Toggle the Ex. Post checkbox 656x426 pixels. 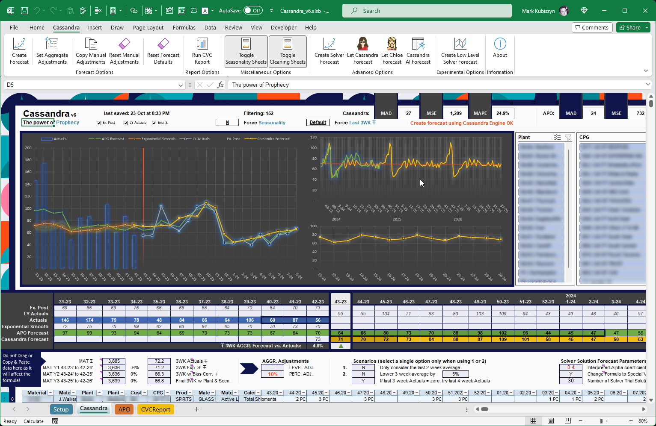point(99,123)
